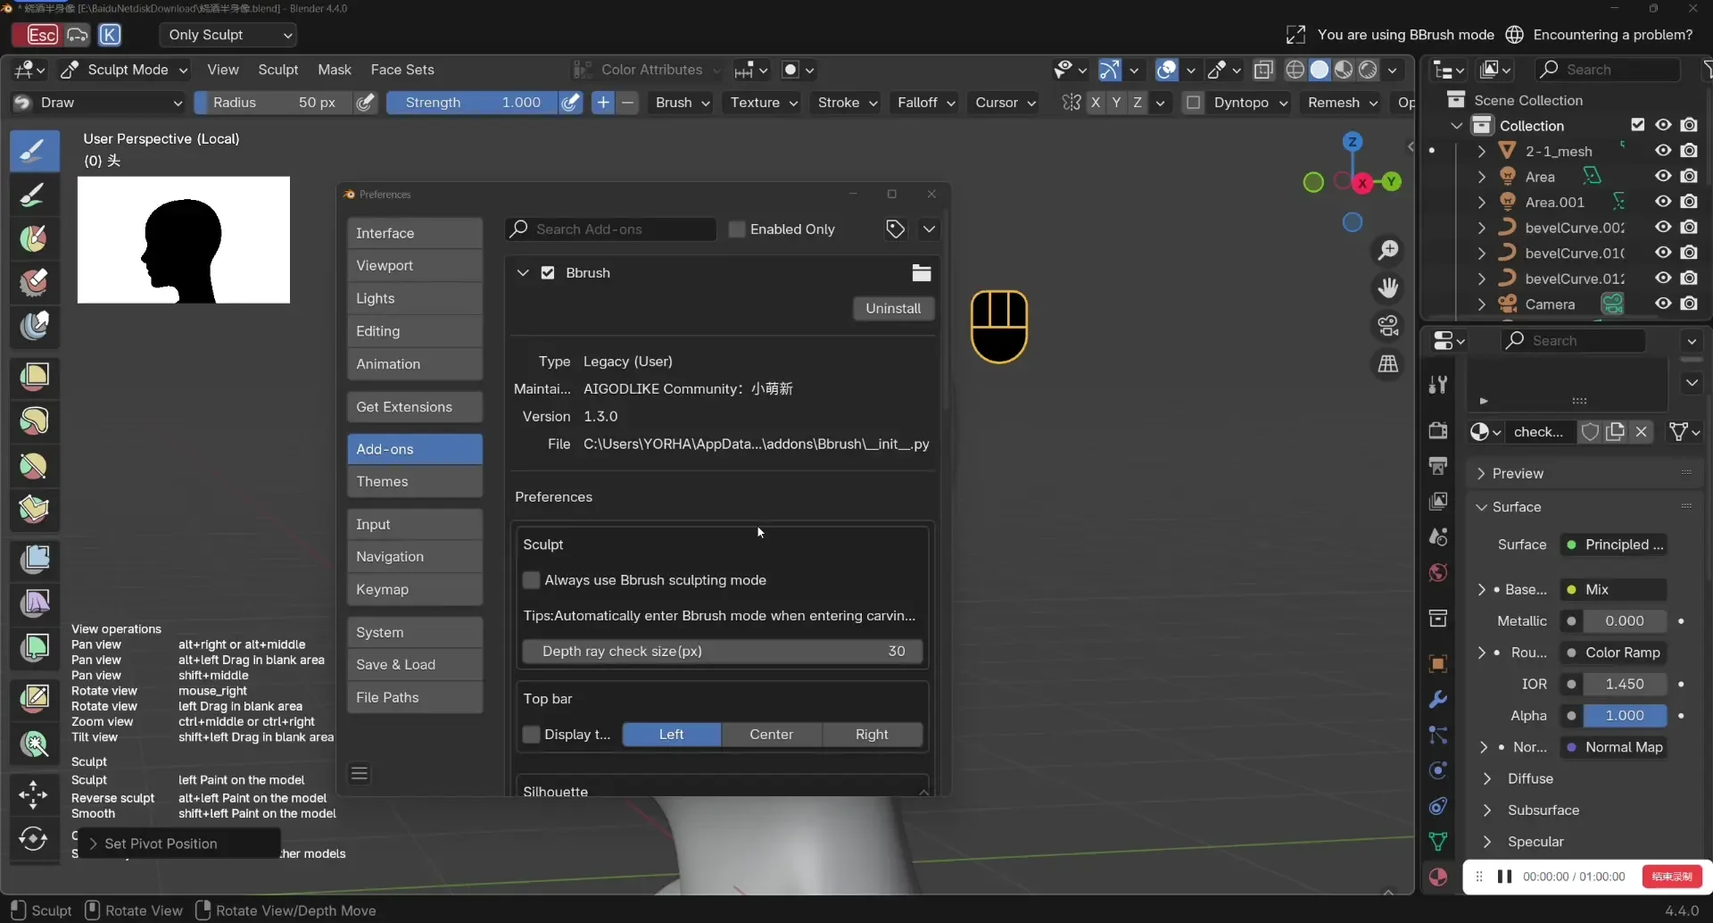Collapse the Bbrush add-on details
This screenshot has width=1713, height=923.
pos(523,273)
